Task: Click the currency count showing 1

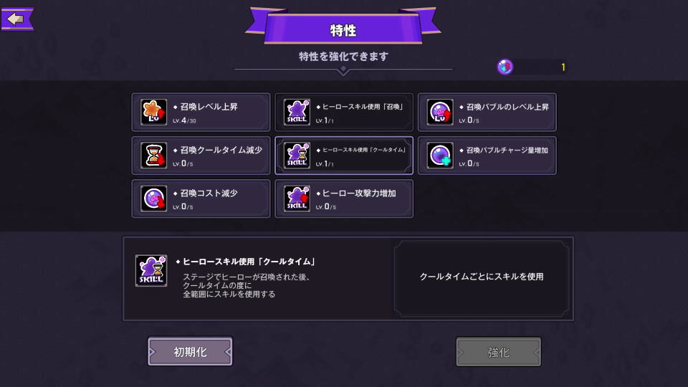Action: point(563,67)
